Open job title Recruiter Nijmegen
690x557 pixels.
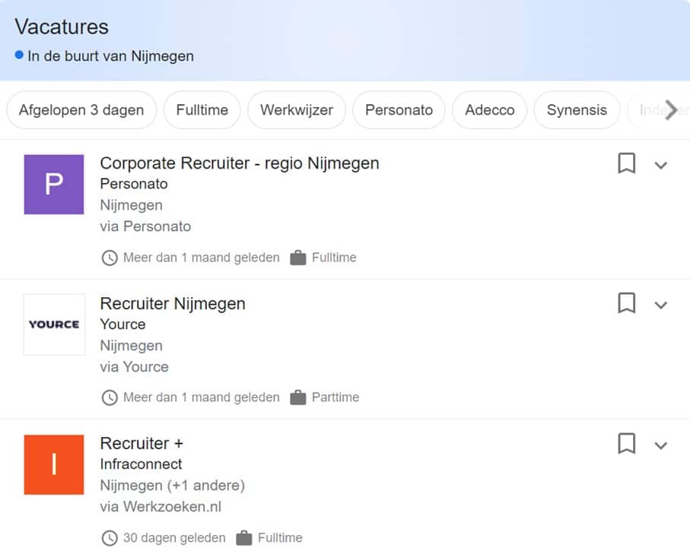pyautogui.click(x=173, y=303)
